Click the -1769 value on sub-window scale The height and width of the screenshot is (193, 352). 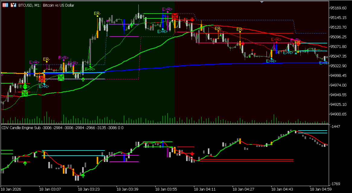[335, 184]
